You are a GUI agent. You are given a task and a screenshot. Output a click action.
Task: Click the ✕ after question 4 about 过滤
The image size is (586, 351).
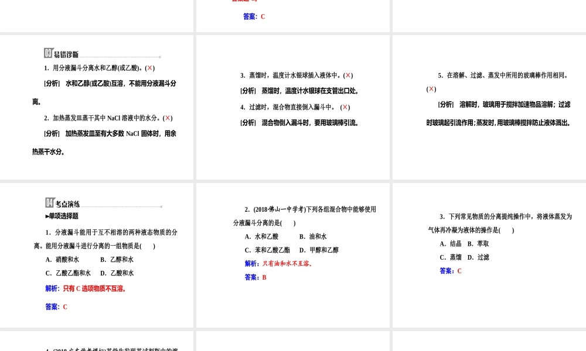[x=345, y=107]
